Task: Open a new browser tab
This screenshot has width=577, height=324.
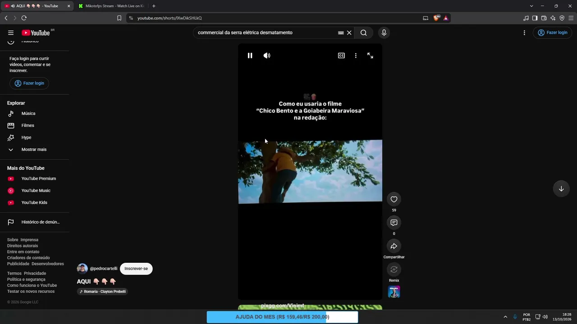Action: [154, 6]
